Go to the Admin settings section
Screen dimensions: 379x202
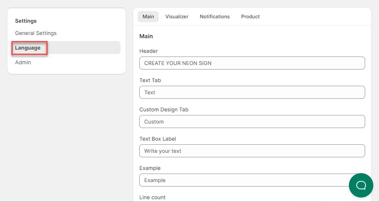tap(23, 62)
